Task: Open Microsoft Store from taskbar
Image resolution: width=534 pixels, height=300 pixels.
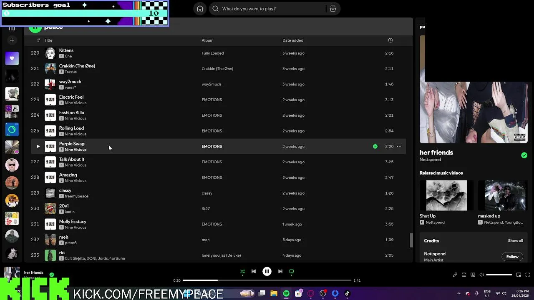Action: click(x=298, y=294)
